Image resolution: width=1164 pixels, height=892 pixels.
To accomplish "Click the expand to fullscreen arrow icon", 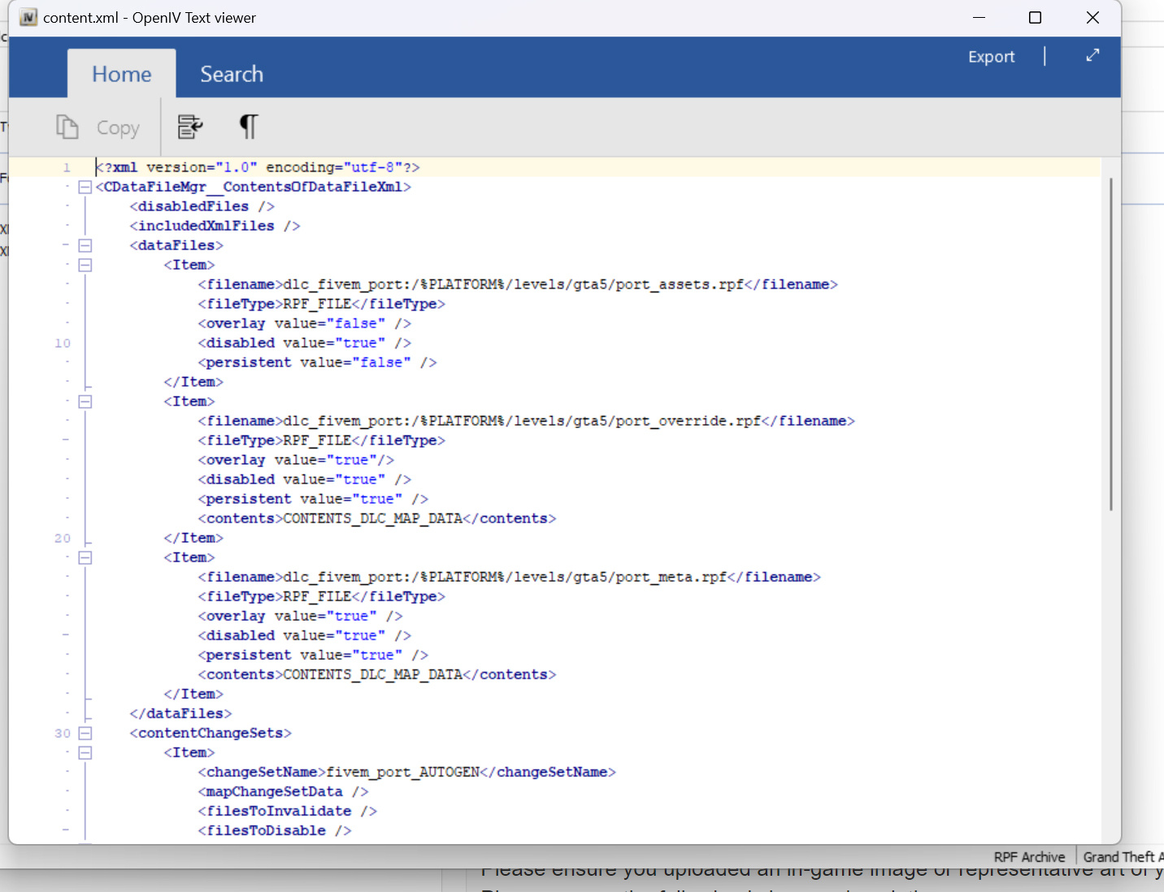I will [1092, 55].
